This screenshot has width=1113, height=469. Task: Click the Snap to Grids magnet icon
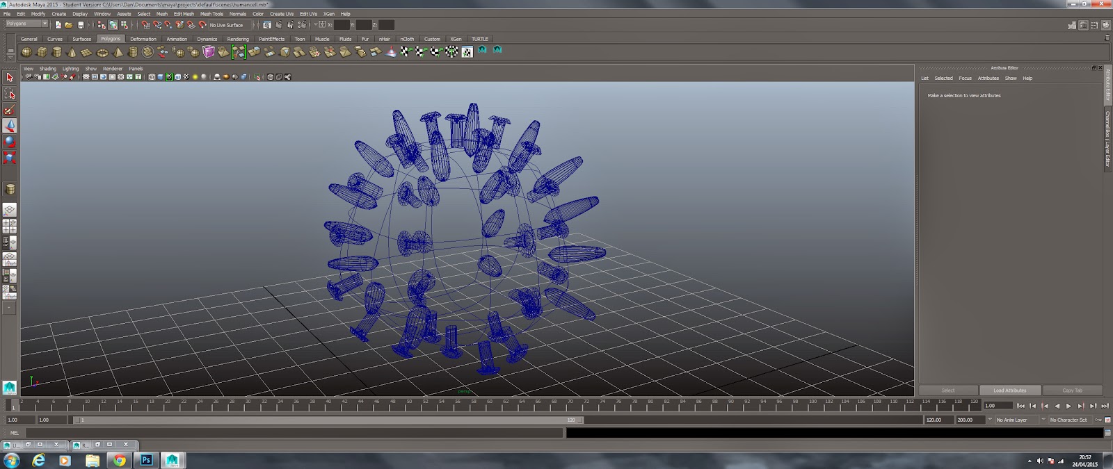coord(146,24)
